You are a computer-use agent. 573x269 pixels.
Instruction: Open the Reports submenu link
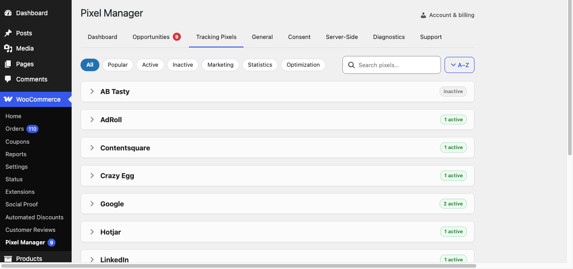[x=16, y=154]
